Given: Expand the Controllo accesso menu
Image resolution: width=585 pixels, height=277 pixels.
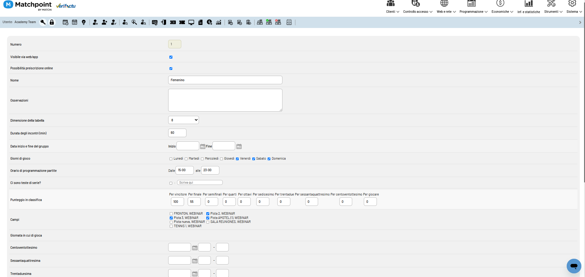Looking at the screenshot, I should coord(418,12).
